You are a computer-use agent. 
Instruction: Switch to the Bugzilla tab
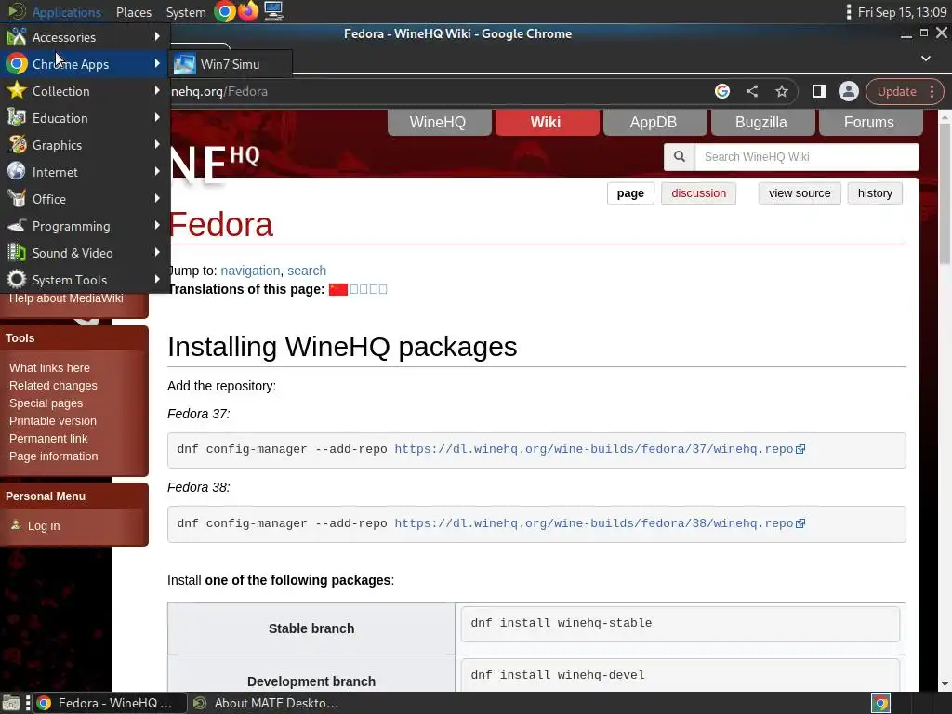(x=762, y=122)
